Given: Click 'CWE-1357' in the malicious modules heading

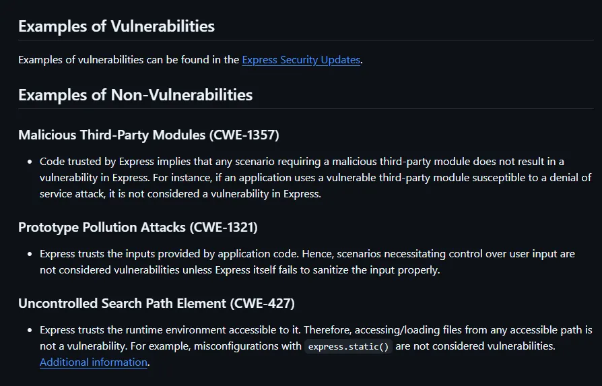Looking at the screenshot, I should click(x=244, y=135).
